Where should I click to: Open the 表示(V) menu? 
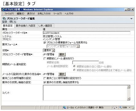pos(31,13)
